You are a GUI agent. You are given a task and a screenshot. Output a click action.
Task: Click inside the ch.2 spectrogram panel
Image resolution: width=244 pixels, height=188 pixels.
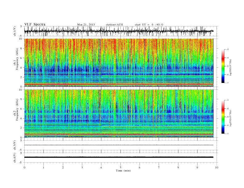pos(119,114)
